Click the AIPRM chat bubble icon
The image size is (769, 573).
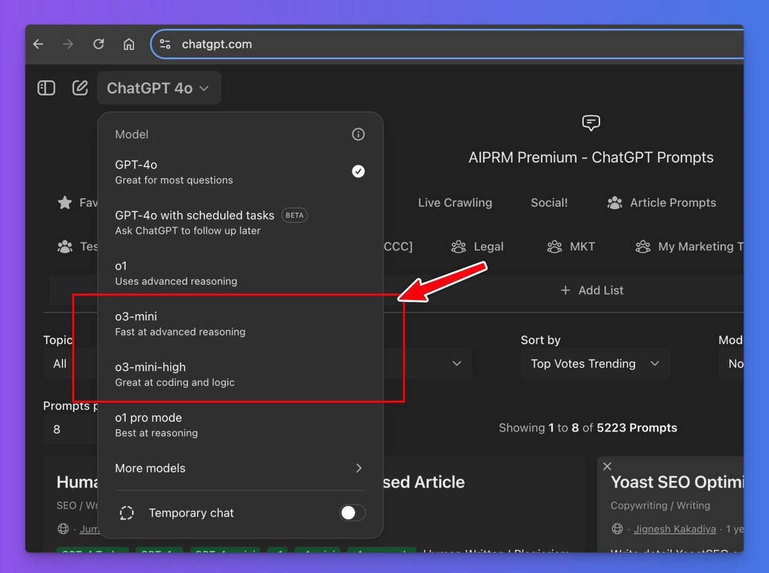[591, 123]
